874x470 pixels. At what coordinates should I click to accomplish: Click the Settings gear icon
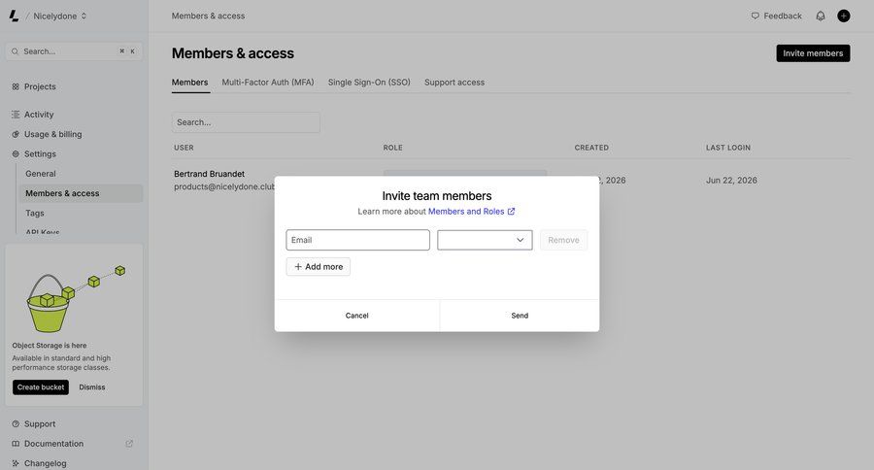(x=16, y=153)
